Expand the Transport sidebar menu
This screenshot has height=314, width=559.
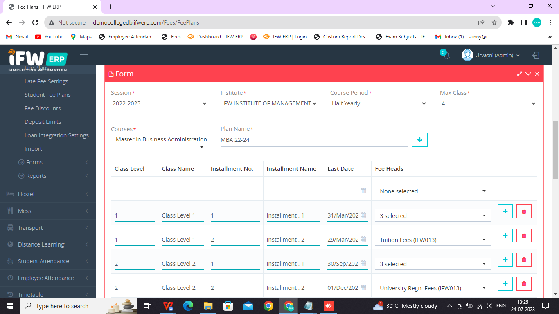(x=48, y=227)
